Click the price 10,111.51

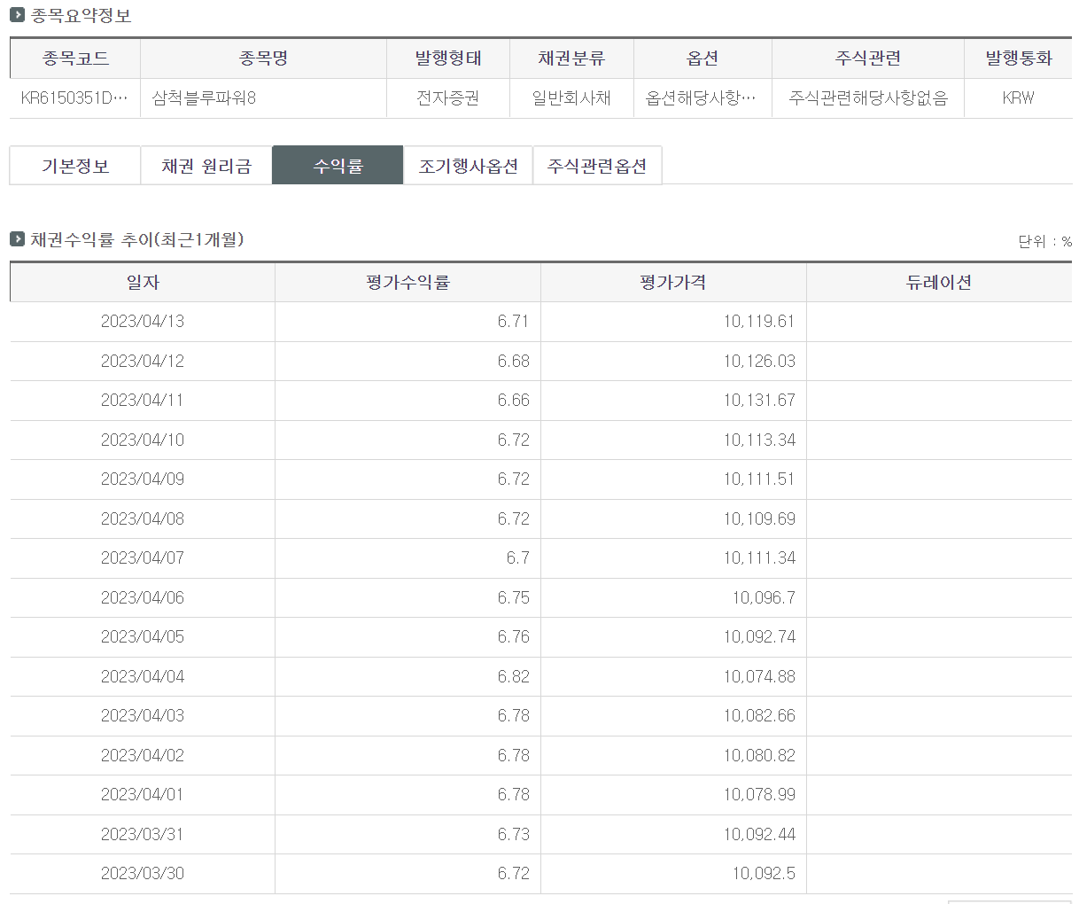click(x=759, y=479)
